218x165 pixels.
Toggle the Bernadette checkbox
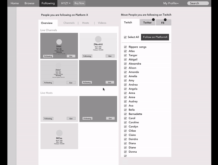(x=125, y=114)
